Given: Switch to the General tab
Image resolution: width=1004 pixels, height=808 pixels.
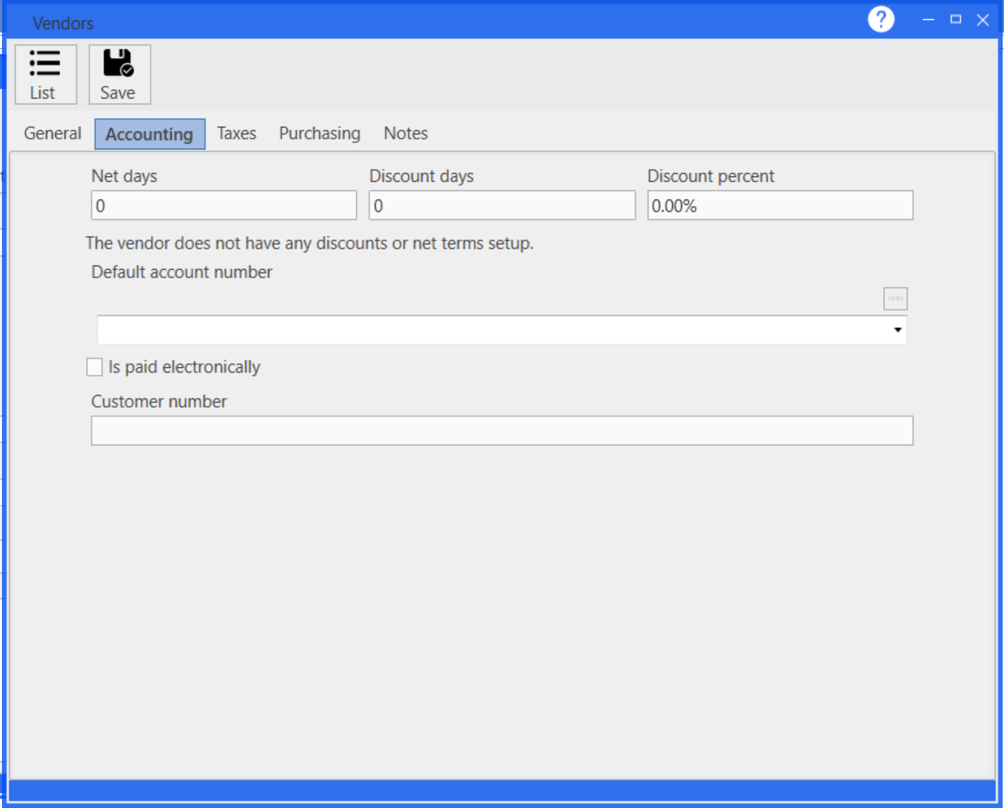Looking at the screenshot, I should (x=53, y=133).
